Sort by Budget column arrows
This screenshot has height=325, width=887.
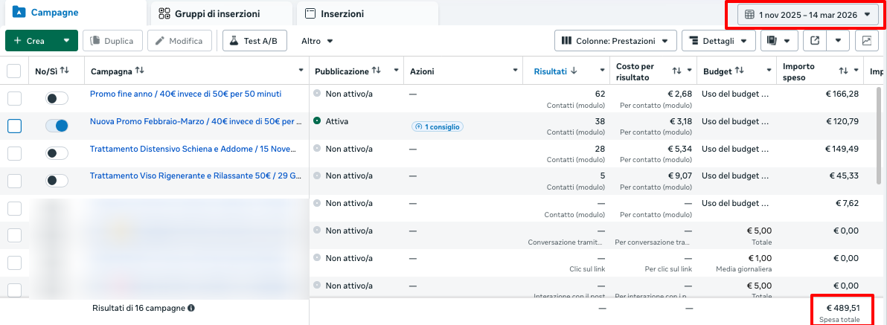click(739, 71)
